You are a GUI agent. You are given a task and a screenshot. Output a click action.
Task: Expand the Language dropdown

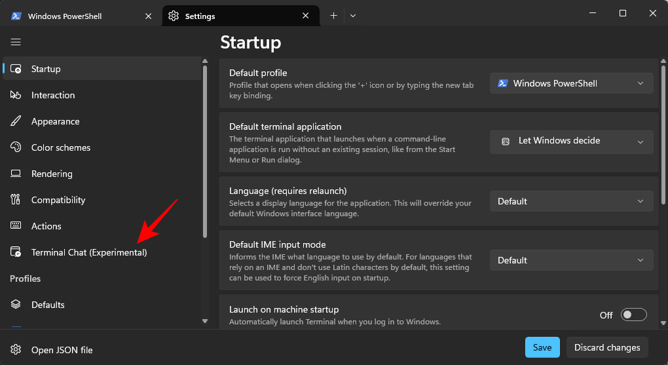(571, 201)
